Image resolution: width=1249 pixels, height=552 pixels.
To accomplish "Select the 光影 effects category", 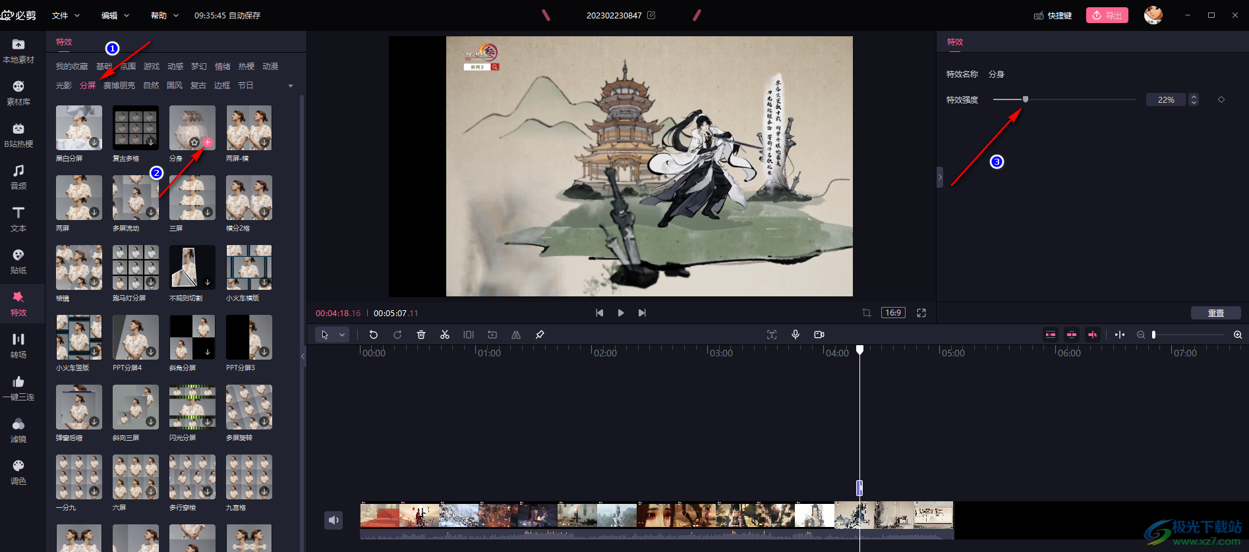I will click(64, 86).
